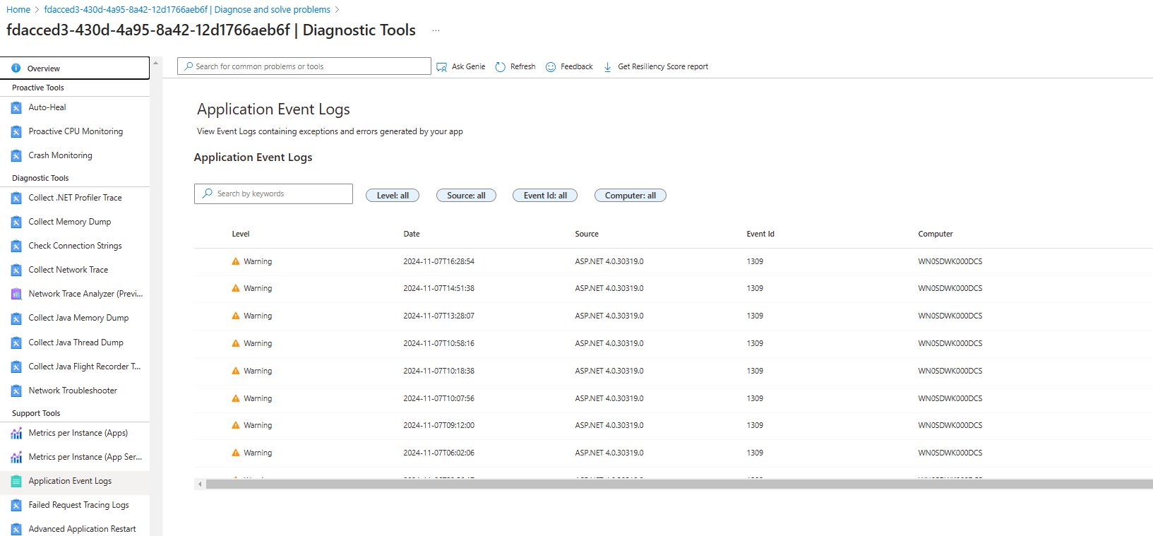Image resolution: width=1153 pixels, height=536 pixels.
Task: Go to Home breadcrumb link
Action: click(18, 10)
